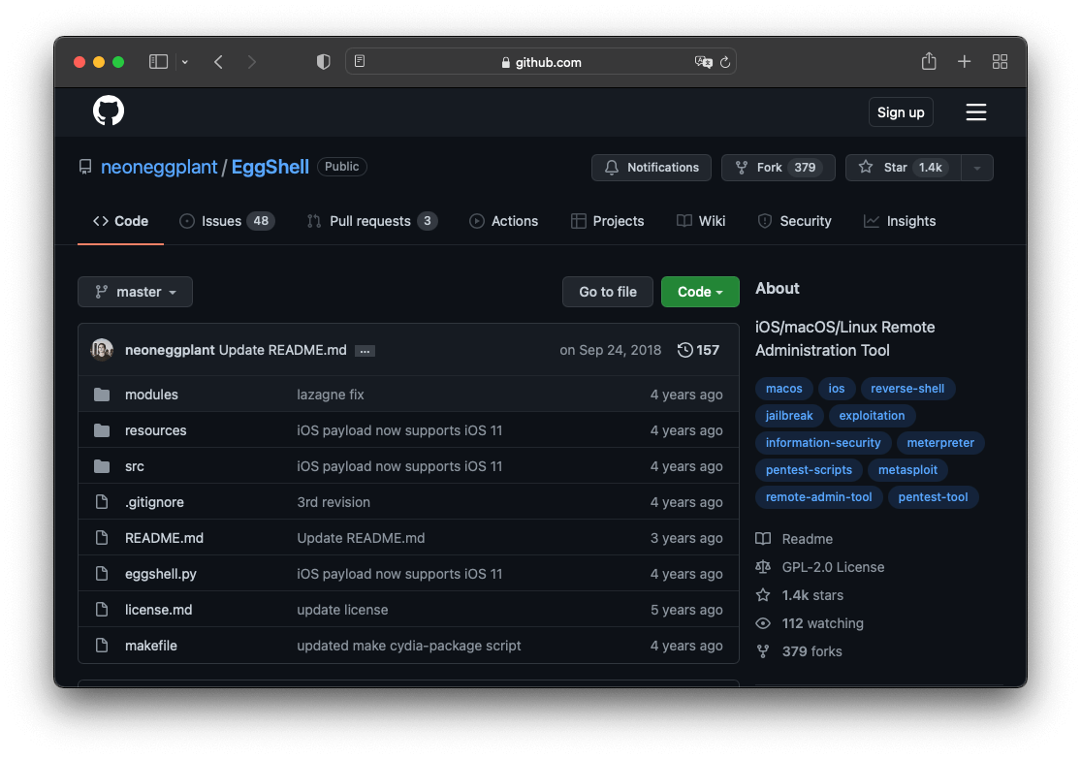Click the Sign up button
Image resolution: width=1081 pixels, height=759 pixels.
tap(901, 112)
